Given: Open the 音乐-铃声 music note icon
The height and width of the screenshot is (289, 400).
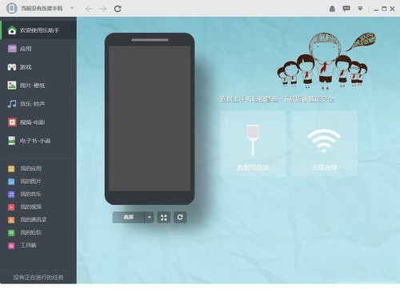Looking at the screenshot, I should click(12, 104).
